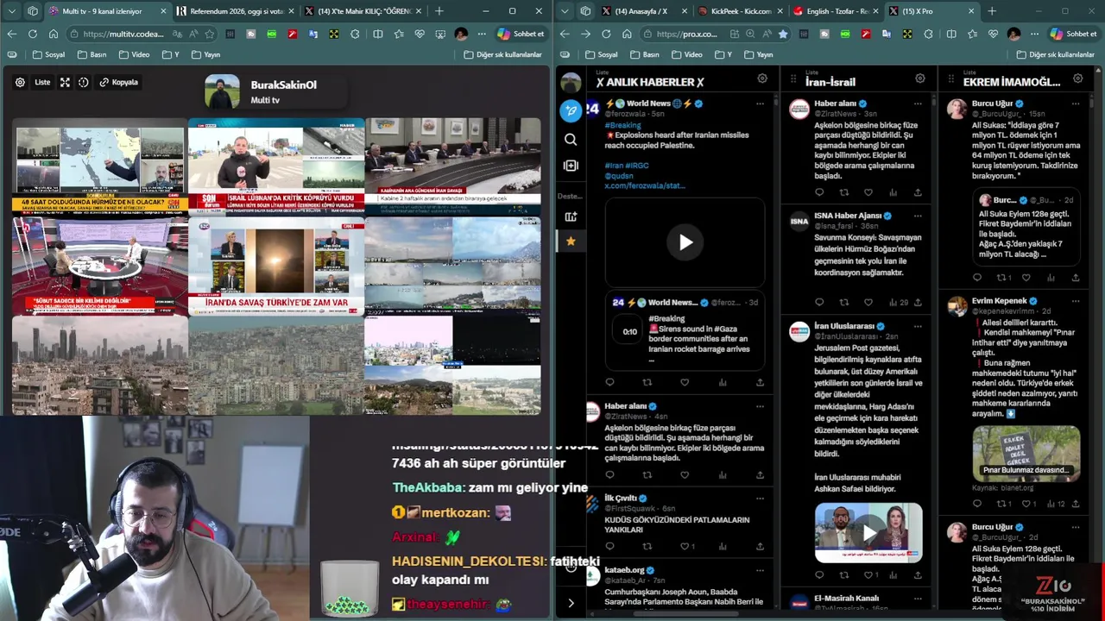This screenshot has height=621, width=1105.
Task: Open the X Pro compose post button
Action: coord(571,110)
